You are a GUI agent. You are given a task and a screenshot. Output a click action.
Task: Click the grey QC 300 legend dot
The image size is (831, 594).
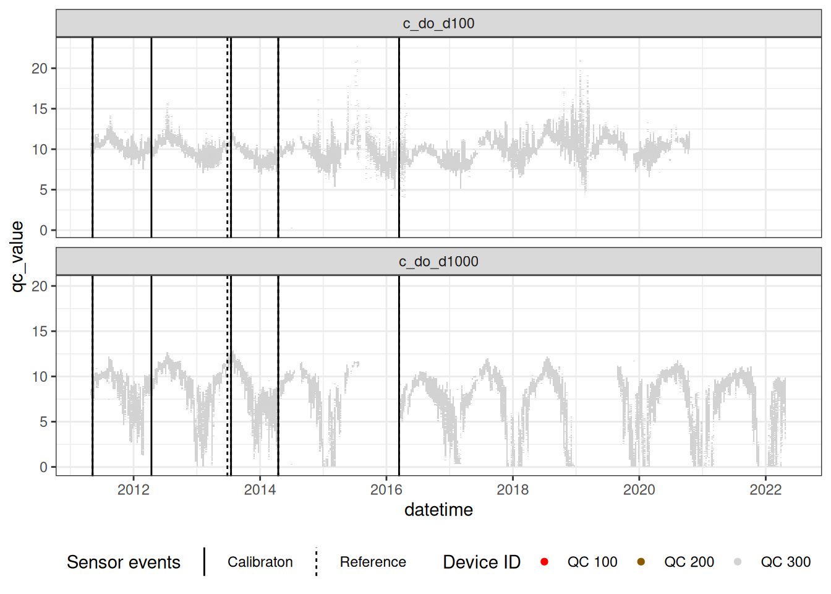(738, 562)
